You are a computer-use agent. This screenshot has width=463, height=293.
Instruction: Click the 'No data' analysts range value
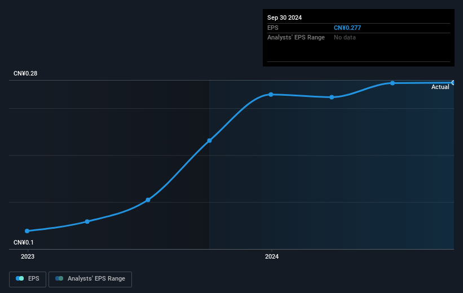point(345,38)
